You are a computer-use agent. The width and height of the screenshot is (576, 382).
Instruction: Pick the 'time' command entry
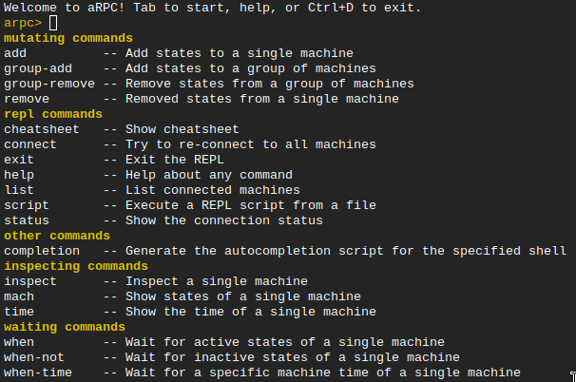(19, 312)
